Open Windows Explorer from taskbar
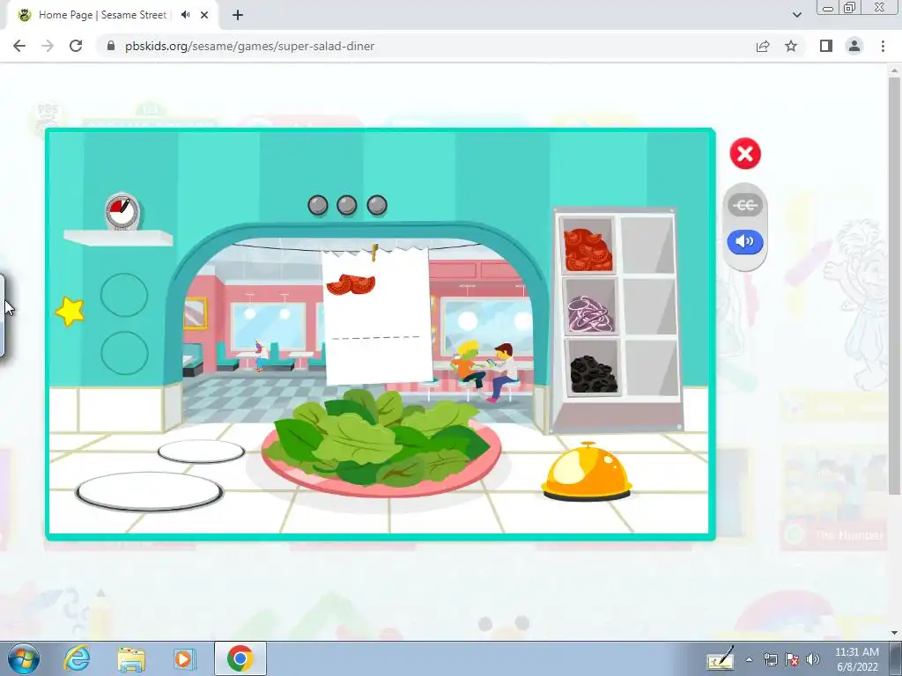The height and width of the screenshot is (676, 902). [131, 658]
